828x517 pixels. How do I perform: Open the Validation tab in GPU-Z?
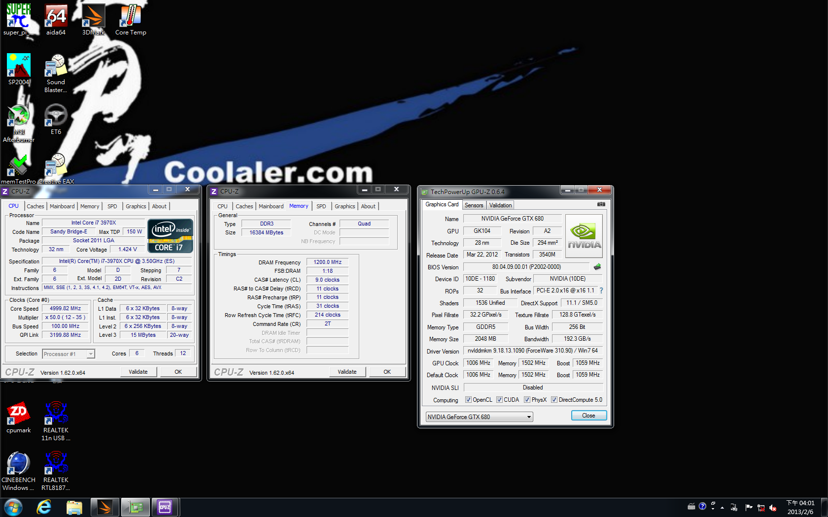[x=500, y=205]
